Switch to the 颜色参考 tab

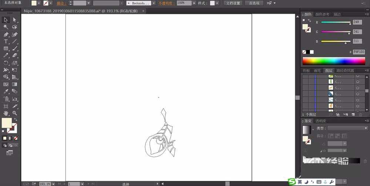(322, 14)
